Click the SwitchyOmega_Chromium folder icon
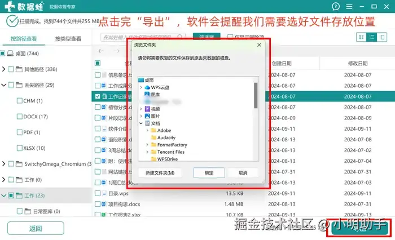This screenshot has width=395, height=240. [x=19, y=164]
